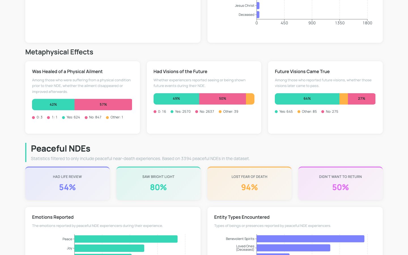Click the 'No: 275' legend entry
The width and height of the screenshot is (408, 255).
330,112
